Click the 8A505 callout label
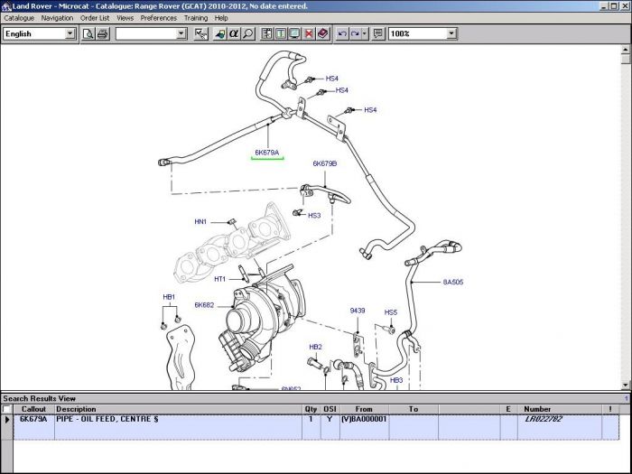 point(453,282)
